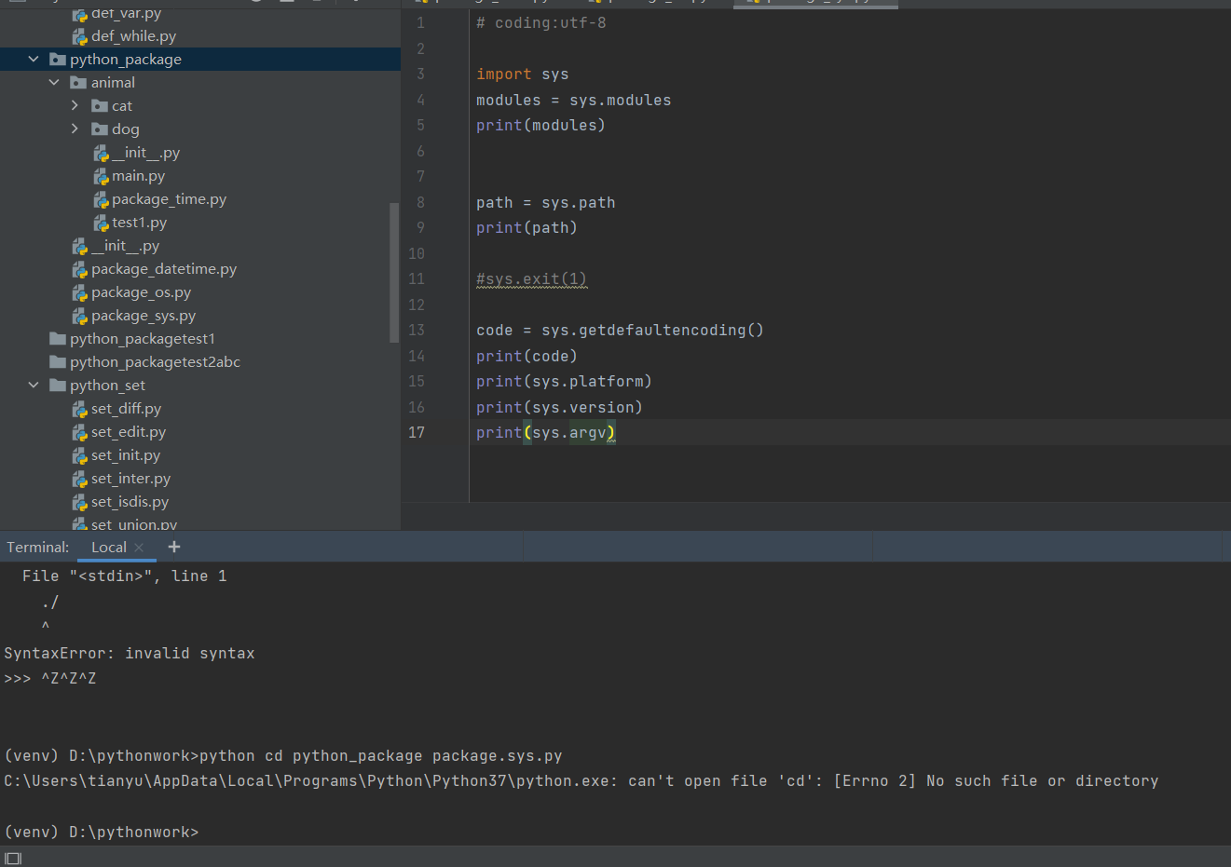This screenshot has width=1231, height=867.
Task: Select the python_package folder in project tree
Action: 200,59
